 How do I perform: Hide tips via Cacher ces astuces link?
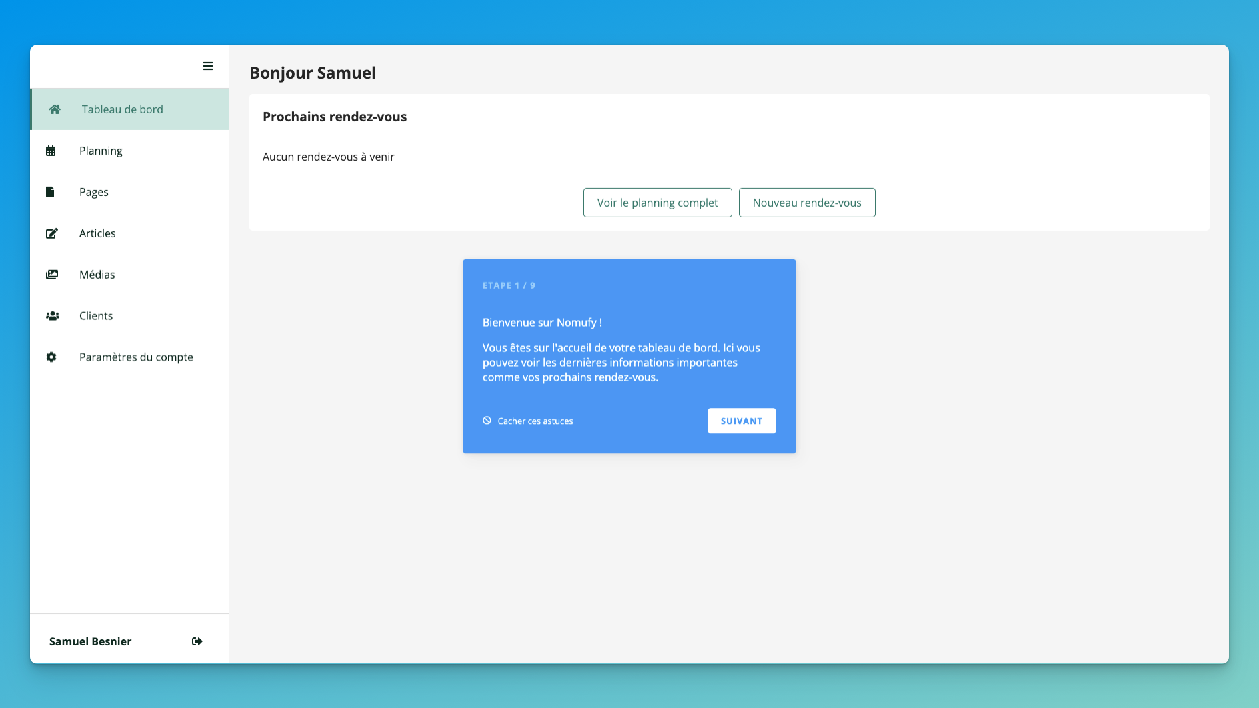[x=535, y=421]
